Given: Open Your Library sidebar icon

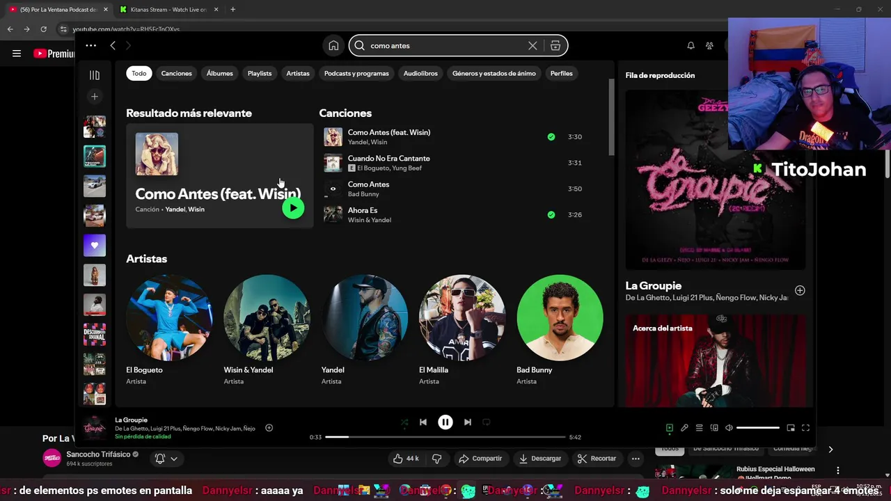Looking at the screenshot, I should coord(95,74).
